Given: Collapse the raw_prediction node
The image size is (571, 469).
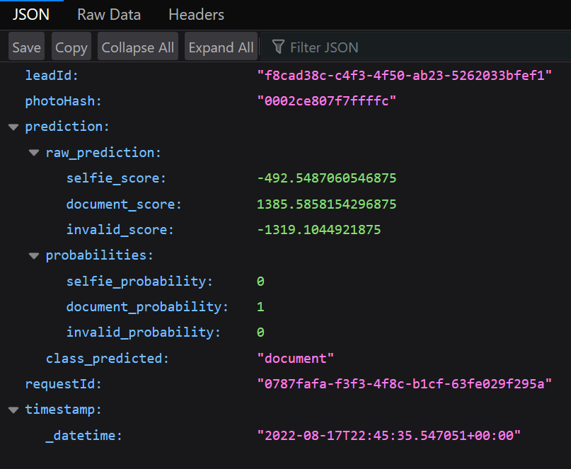Looking at the screenshot, I should pyautogui.click(x=34, y=153).
